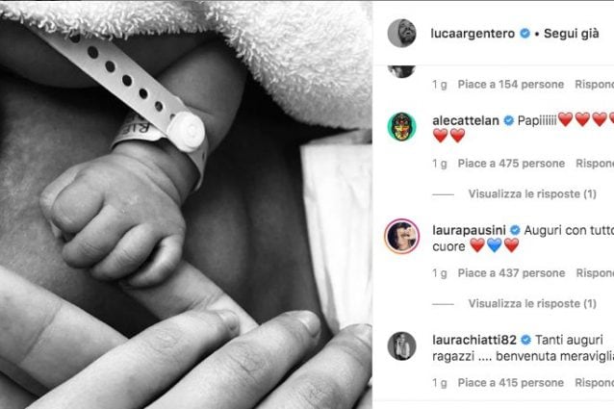This screenshot has height=409, width=614.
Task: Click verified badge beside laurapausini
Action: click(x=515, y=231)
